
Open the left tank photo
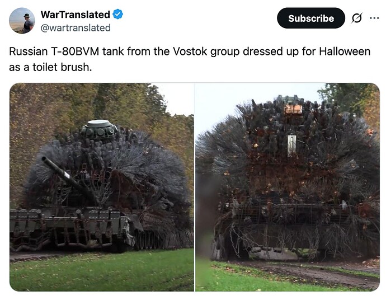coord(102,187)
